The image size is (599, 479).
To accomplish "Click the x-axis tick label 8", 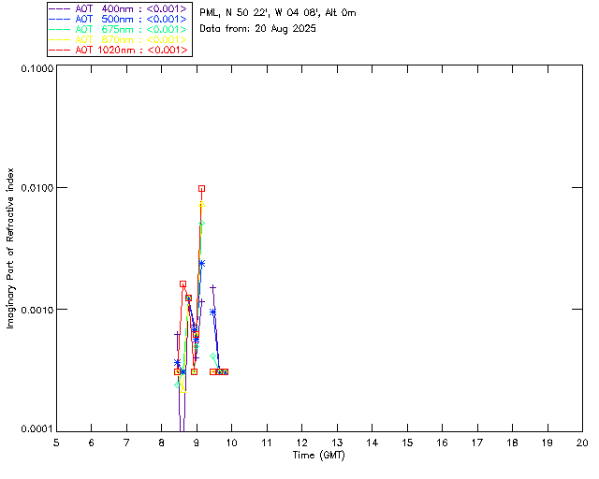I will tap(162, 443).
